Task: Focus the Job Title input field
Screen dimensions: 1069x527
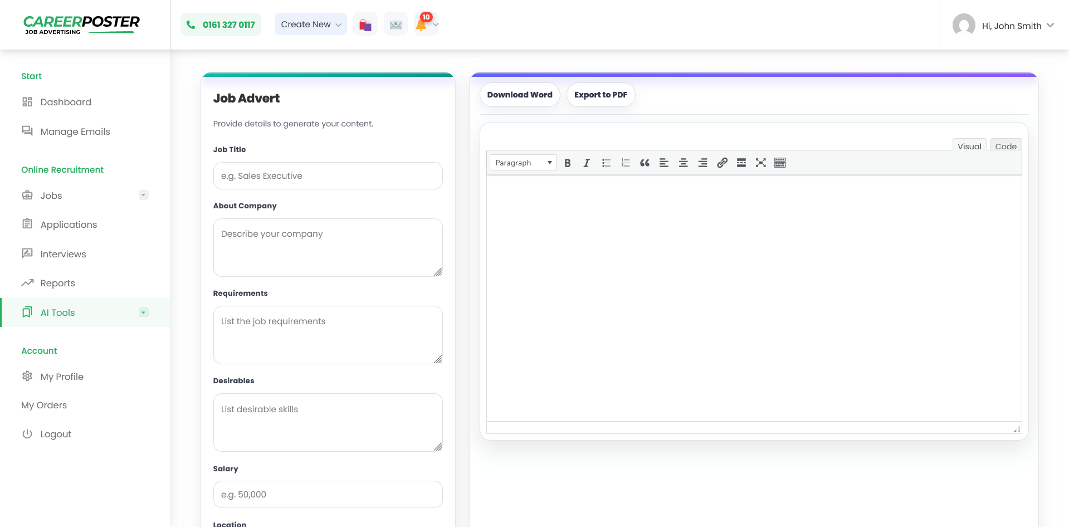Action: click(328, 175)
